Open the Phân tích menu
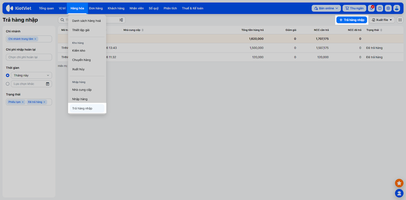This screenshot has height=200, width=406. 170,8
